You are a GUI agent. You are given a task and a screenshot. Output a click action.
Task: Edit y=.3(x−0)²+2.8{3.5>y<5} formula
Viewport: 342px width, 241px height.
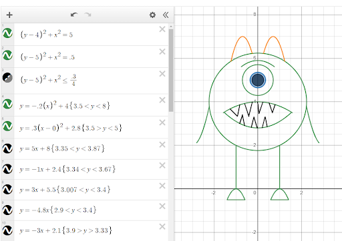click(x=71, y=128)
